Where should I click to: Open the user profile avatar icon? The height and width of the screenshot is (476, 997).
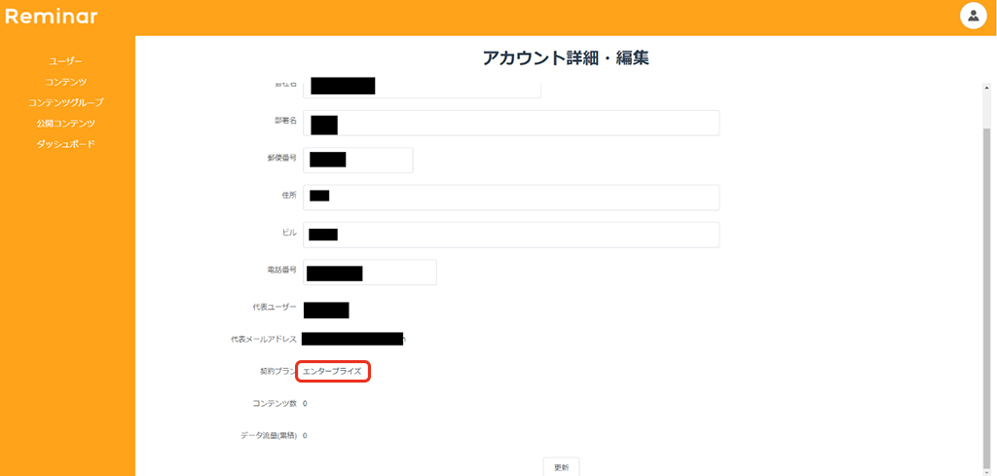point(973,16)
